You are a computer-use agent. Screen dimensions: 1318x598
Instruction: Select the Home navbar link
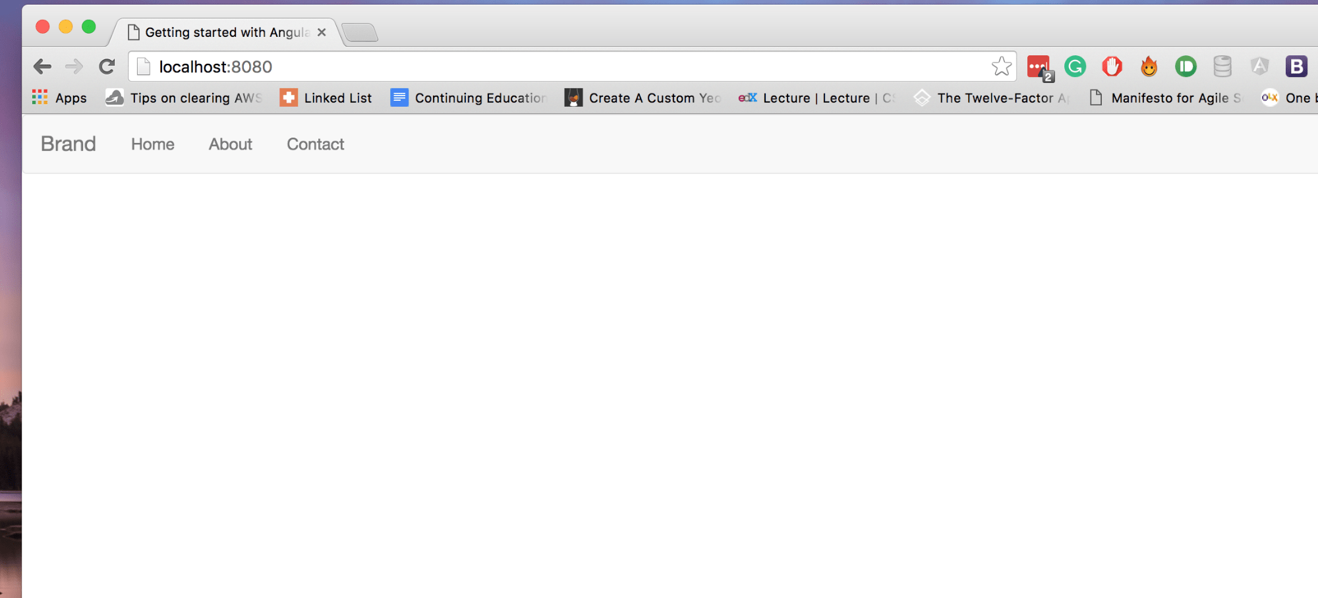click(153, 144)
